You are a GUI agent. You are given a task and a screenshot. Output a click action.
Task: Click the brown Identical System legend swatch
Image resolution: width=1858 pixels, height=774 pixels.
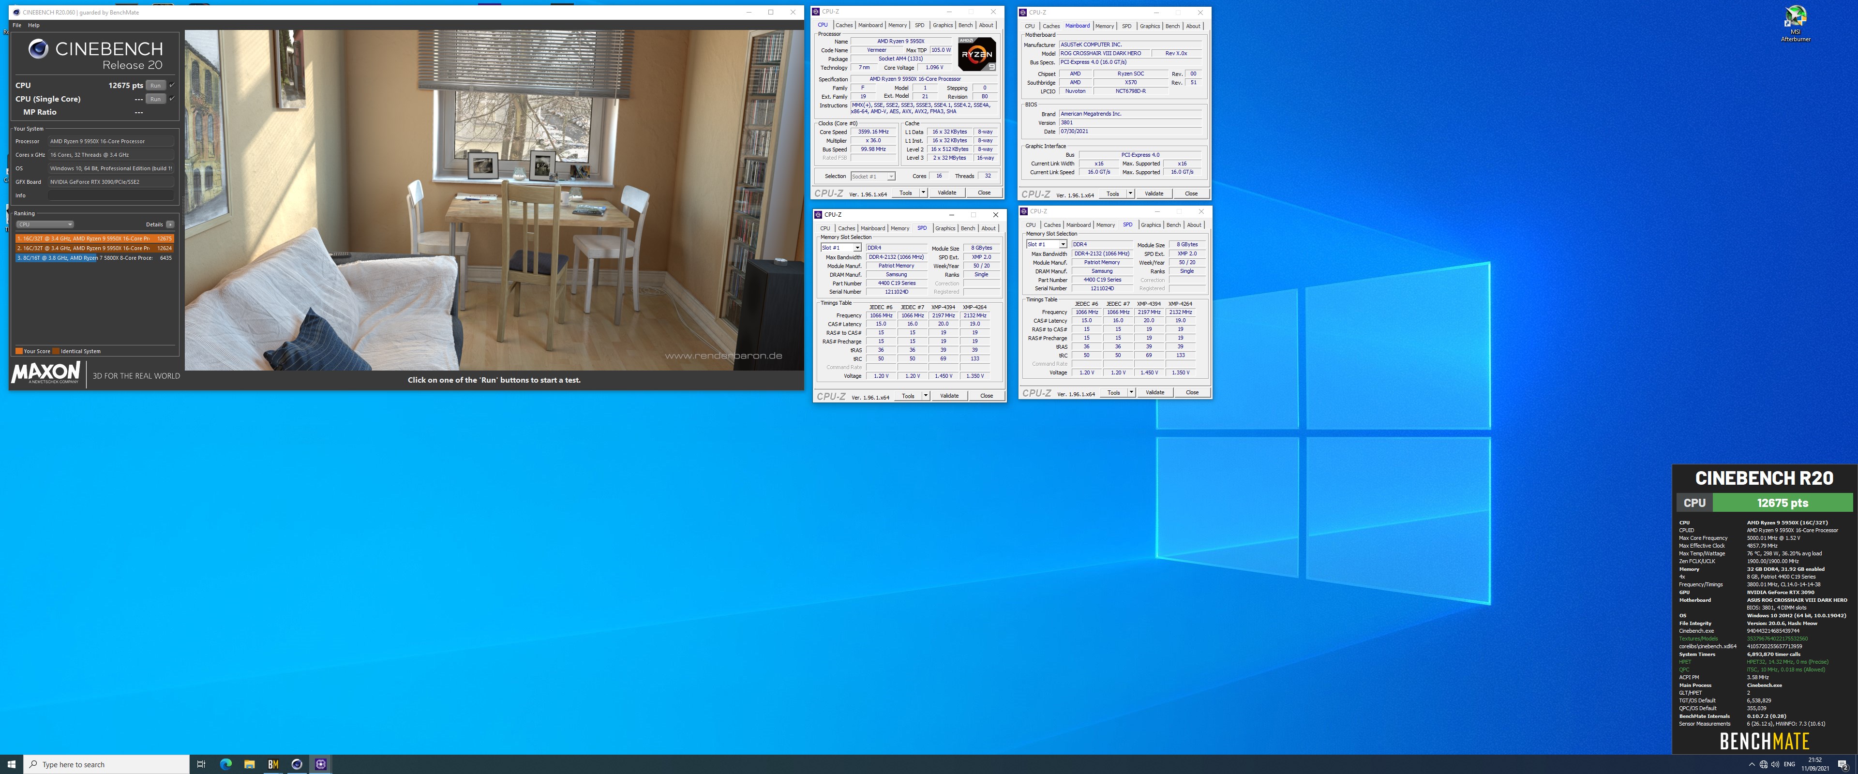[56, 351]
